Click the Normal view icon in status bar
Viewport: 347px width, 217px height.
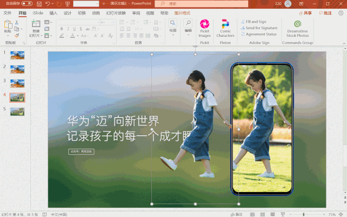tap(252, 214)
